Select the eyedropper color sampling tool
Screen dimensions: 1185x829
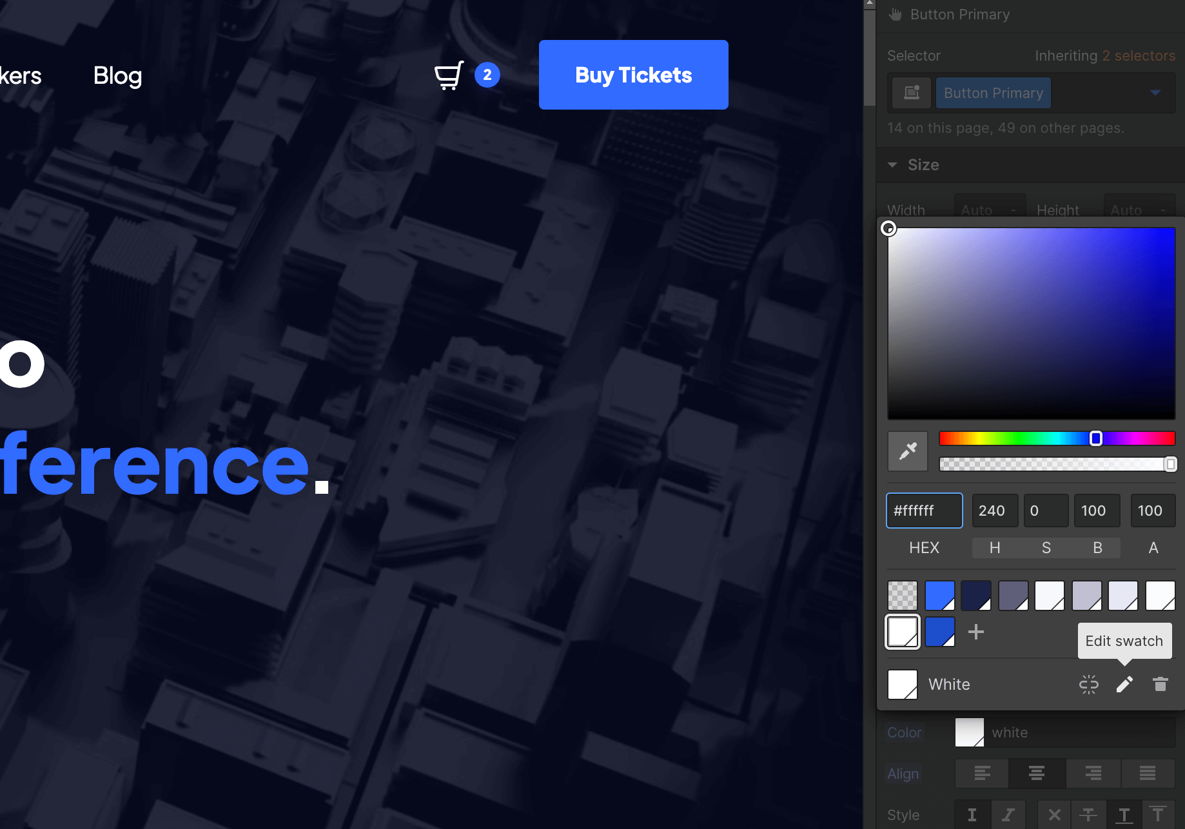point(907,451)
